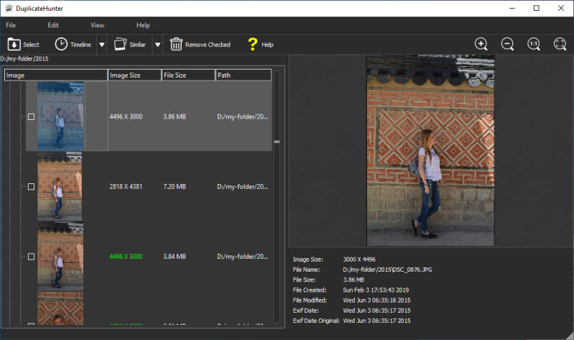Expand the Timeline dropdown arrow

click(101, 45)
